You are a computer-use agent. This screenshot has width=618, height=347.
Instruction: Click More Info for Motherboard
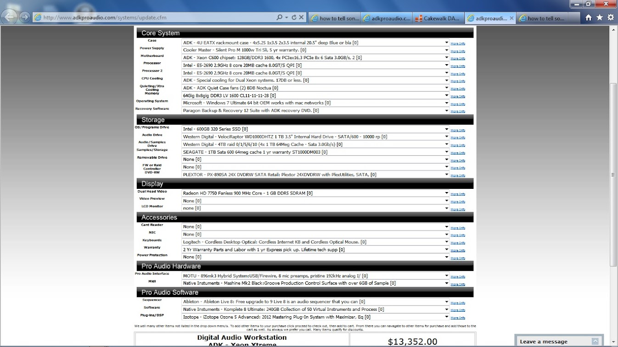coord(458,59)
